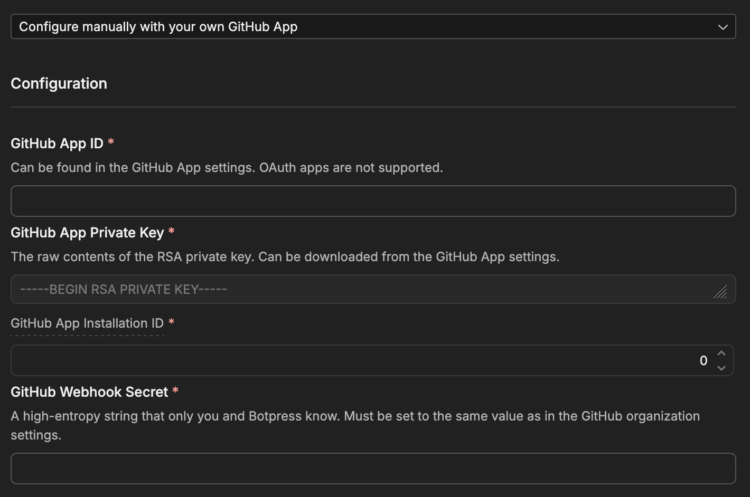
Task: Open the 'Configure manually with your own GitHub App' dropdown
Action: [x=373, y=26]
